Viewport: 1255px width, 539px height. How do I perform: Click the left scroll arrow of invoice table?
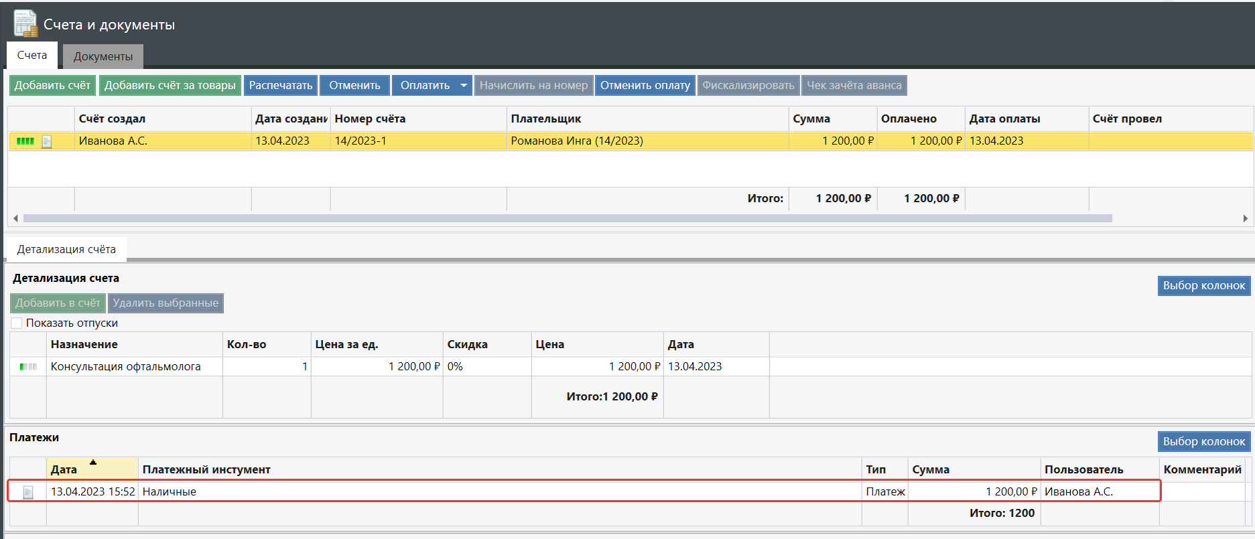[x=15, y=218]
